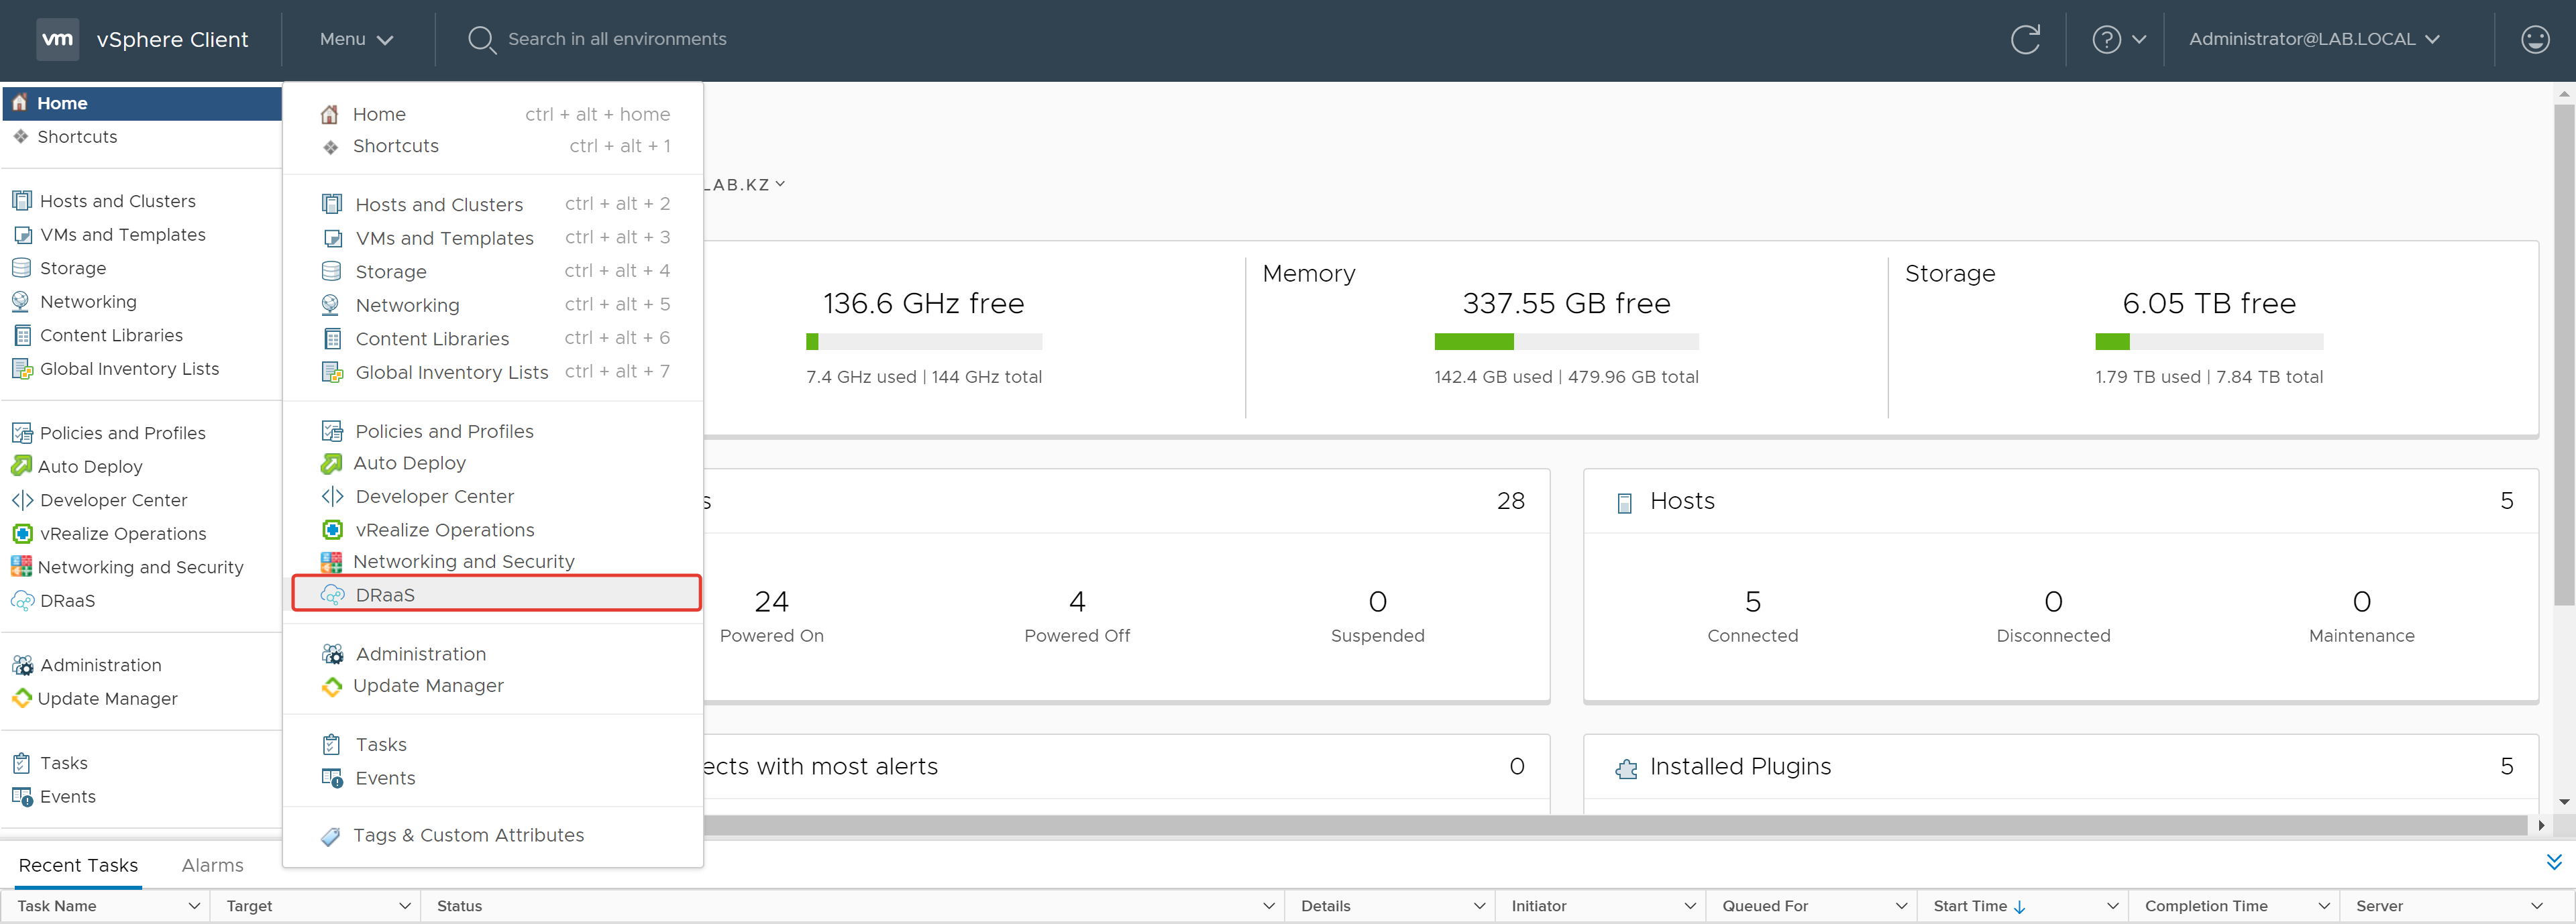Click the Storage usage progress bar

pos(2209,342)
